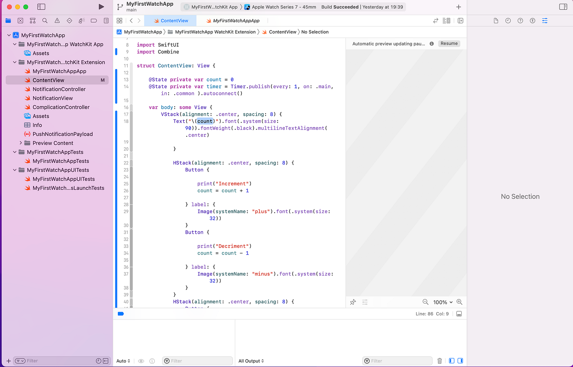Open the Debug navigator icon

81,20
